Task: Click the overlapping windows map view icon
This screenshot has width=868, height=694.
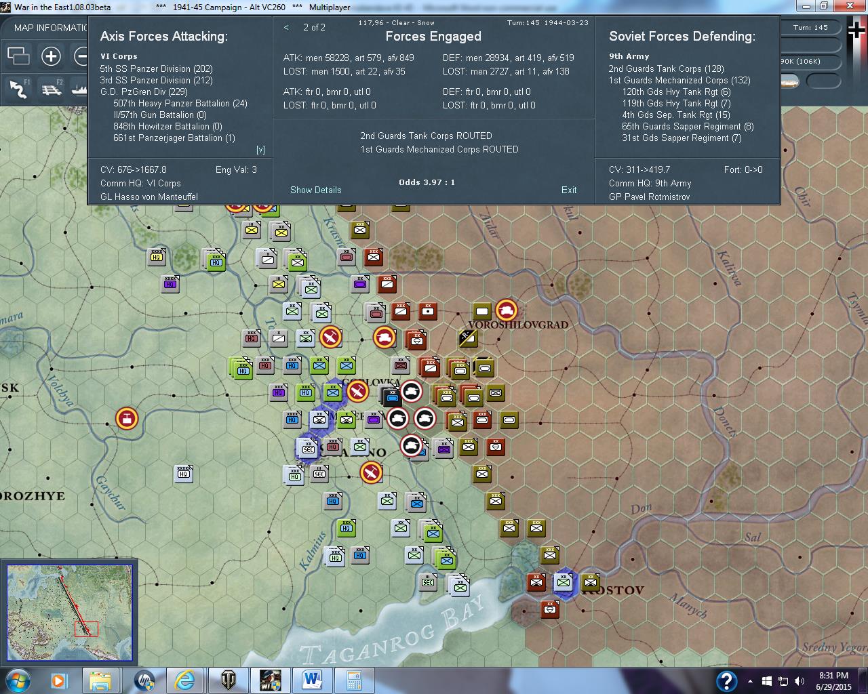Action: [18, 56]
